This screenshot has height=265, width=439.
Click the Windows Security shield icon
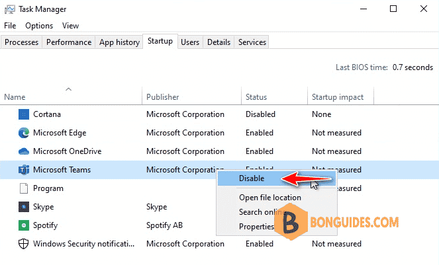24,244
